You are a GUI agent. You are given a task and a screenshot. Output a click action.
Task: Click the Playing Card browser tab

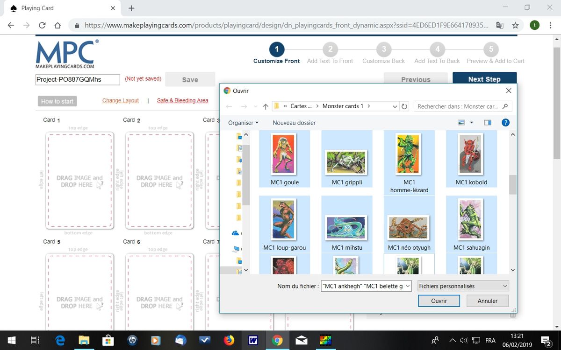62,8
